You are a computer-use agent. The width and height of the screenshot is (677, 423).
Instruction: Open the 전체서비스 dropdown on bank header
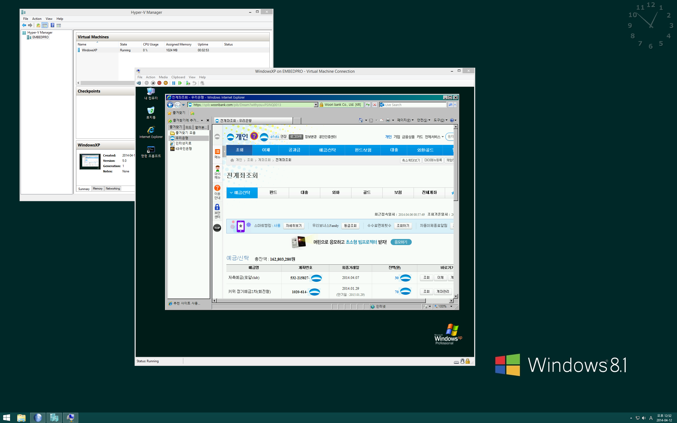434,137
